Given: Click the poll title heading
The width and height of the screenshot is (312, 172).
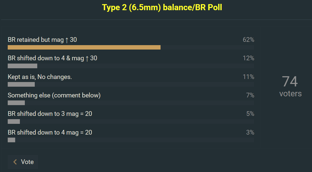Looking at the screenshot, I should click(x=162, y=7).
